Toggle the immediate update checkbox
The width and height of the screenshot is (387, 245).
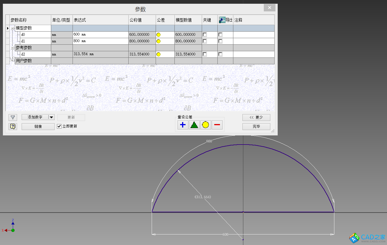tap(59, 126)
